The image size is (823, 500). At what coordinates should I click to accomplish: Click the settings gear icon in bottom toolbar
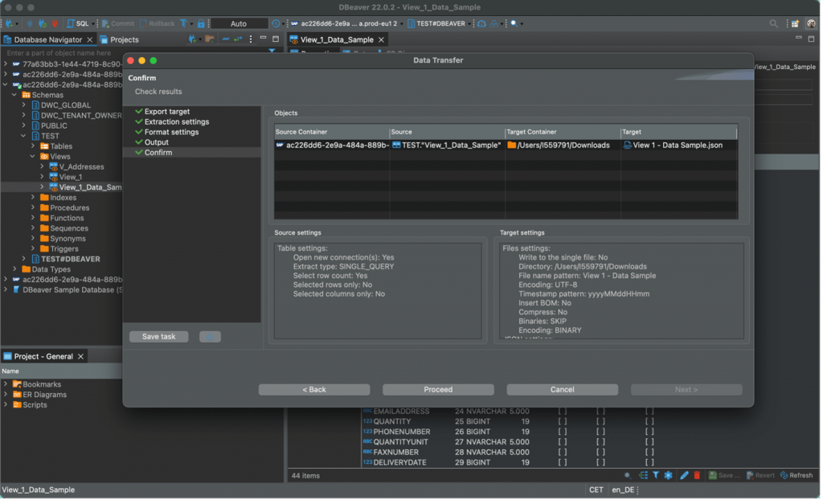pos(668,475)
